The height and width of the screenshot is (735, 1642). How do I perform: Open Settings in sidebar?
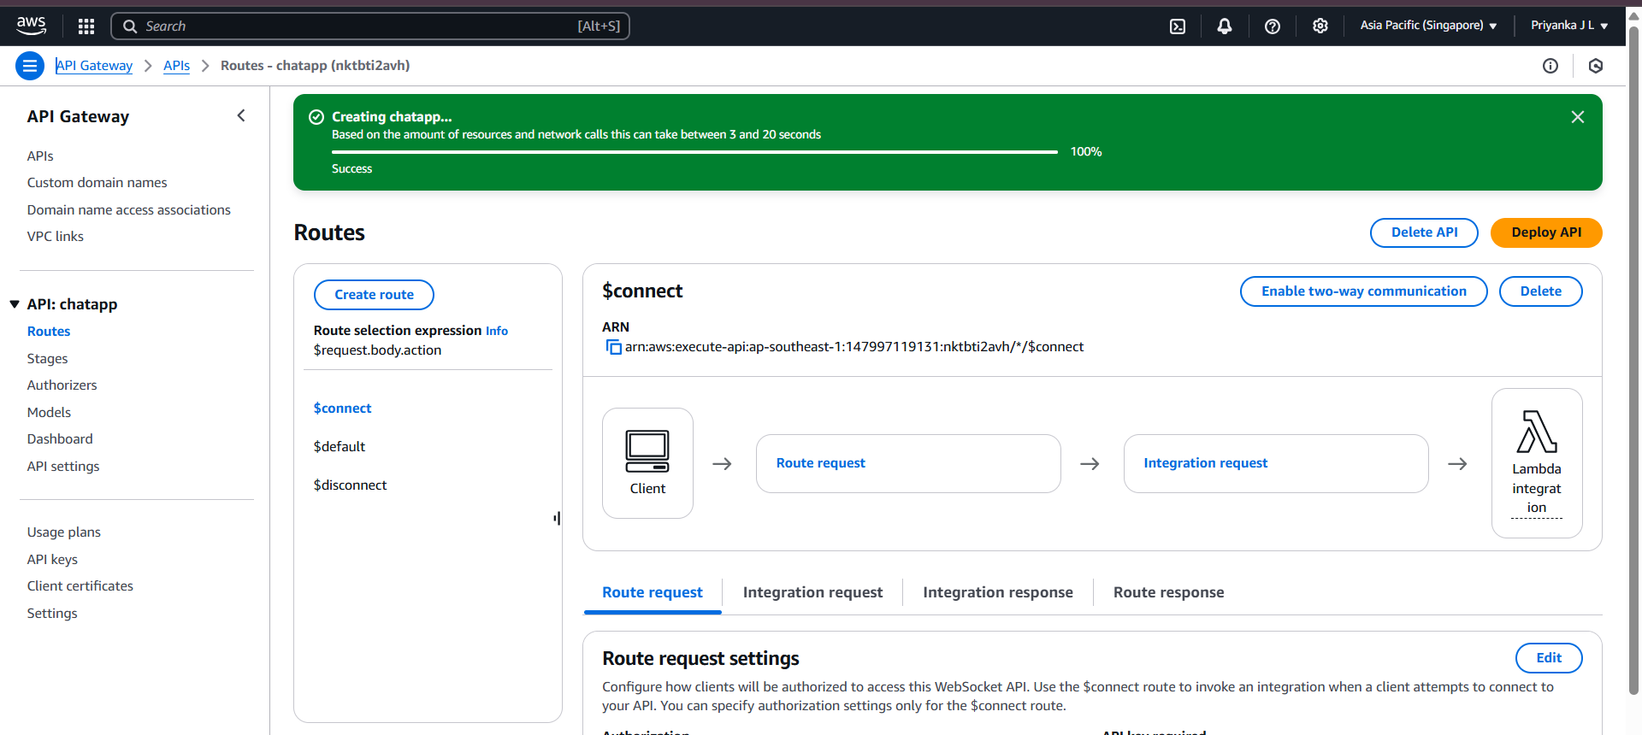(x=51, y=614)
